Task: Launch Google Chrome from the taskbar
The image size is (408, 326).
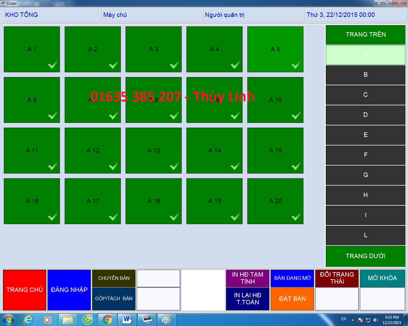Action: pyautogui.click(x=107, y=319)
